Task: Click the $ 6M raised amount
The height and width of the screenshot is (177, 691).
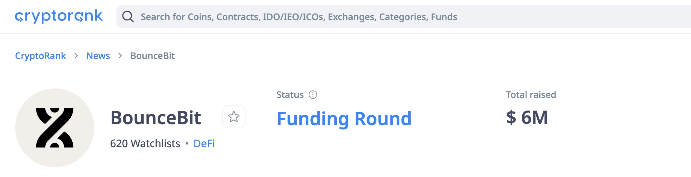Action: (x=527, y=117)
